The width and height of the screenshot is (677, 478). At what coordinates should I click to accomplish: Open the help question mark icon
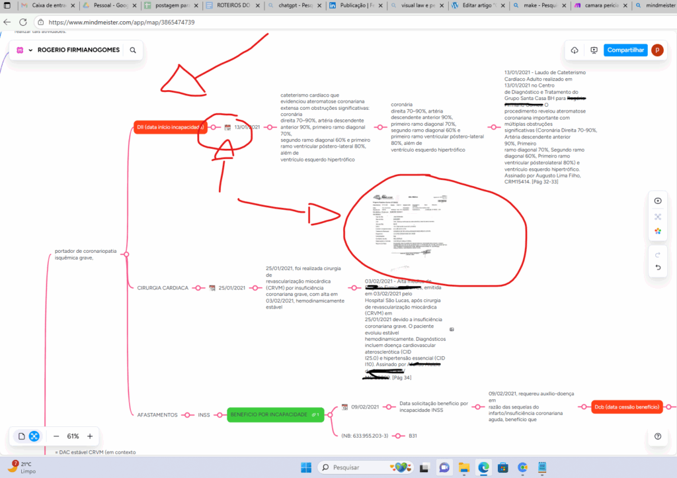[x=657, y=436]
